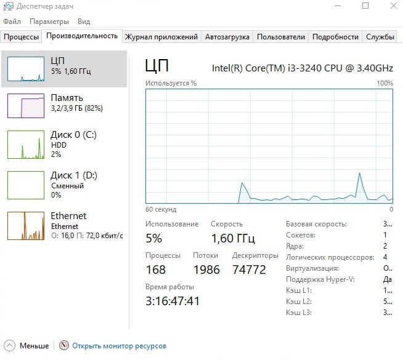
Task: Click the Поддержка Hyper-V label
Action: (x=320, y=279)
